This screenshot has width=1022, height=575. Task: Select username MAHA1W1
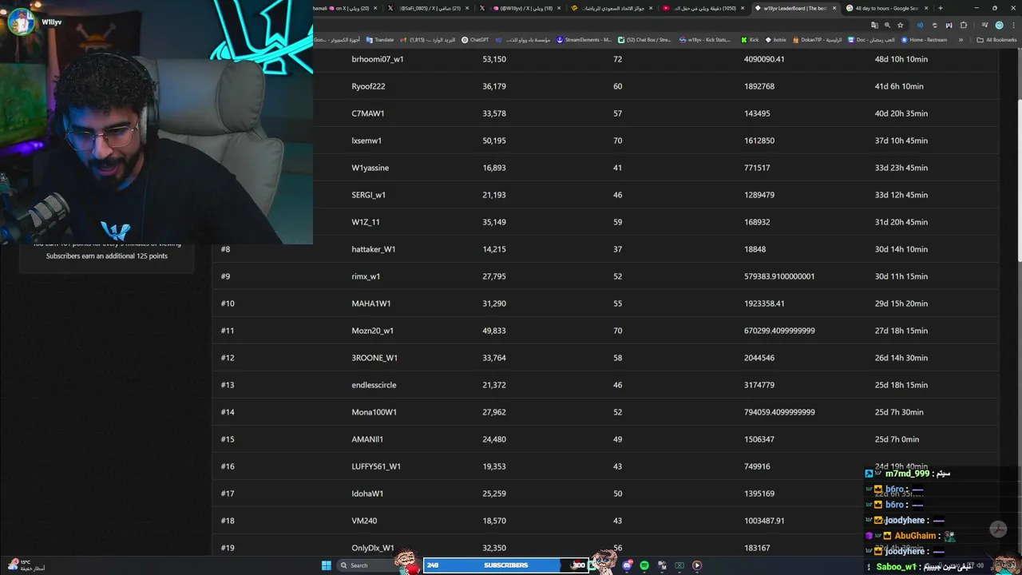point(371,303)
